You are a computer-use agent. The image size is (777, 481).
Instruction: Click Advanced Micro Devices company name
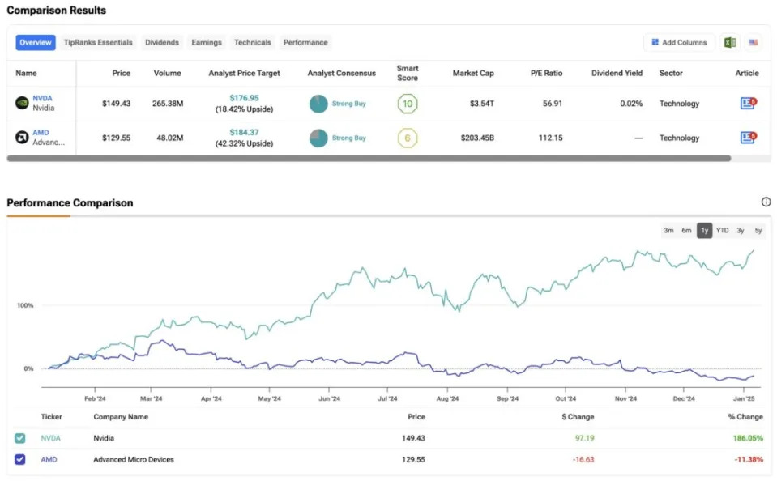pos(134,460)
